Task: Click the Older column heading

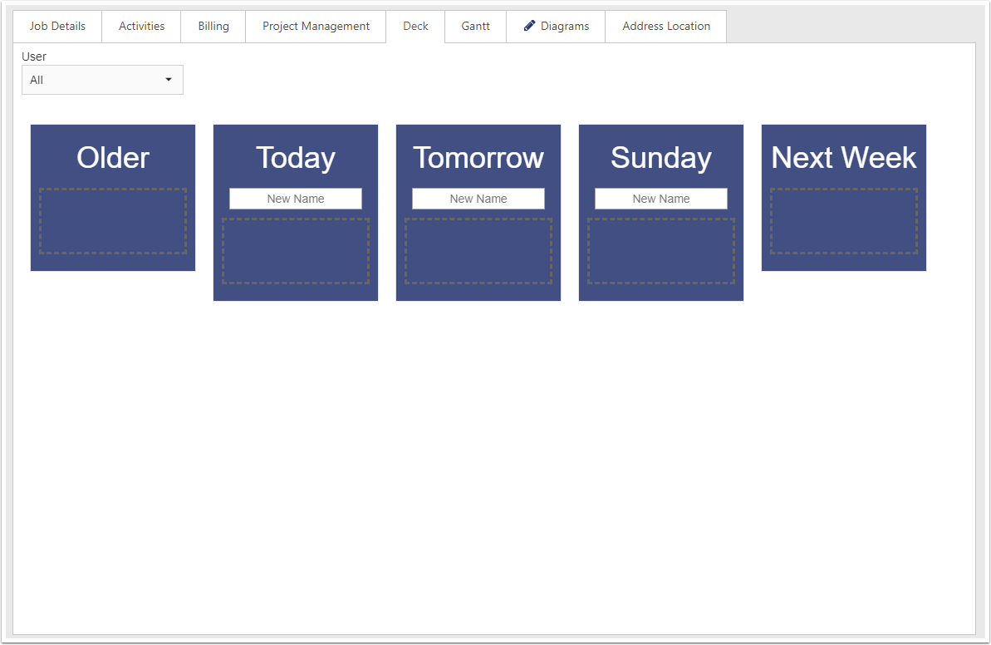Action: 113,157
